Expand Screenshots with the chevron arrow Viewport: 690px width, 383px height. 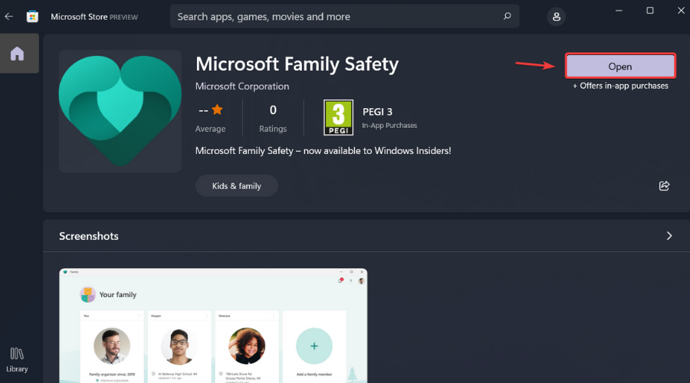tap(669, 236)
